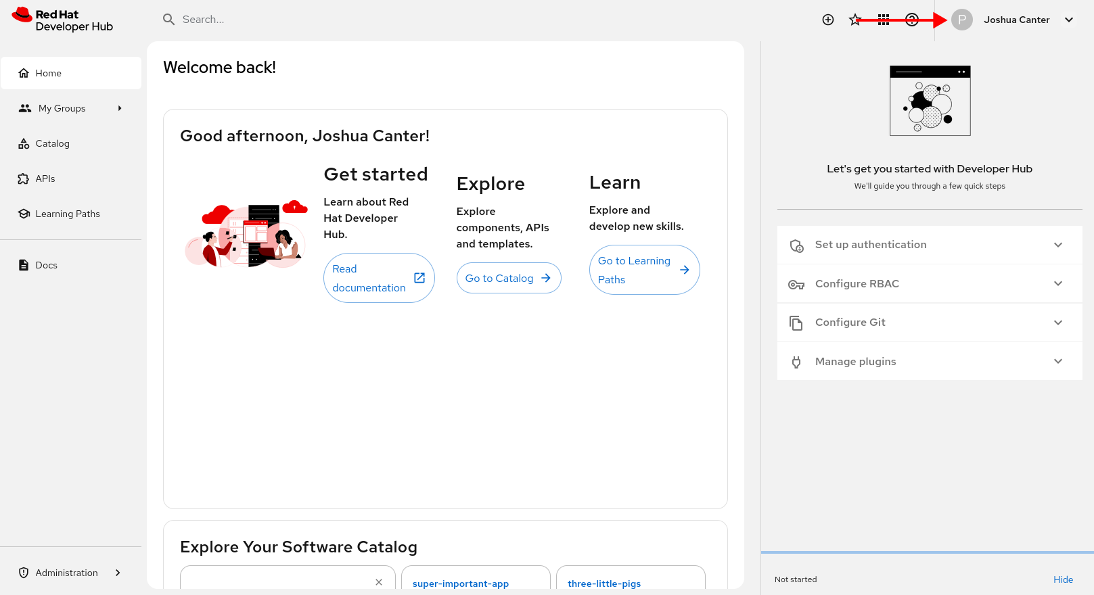Open the application launcher grid icon

point(884,20)
